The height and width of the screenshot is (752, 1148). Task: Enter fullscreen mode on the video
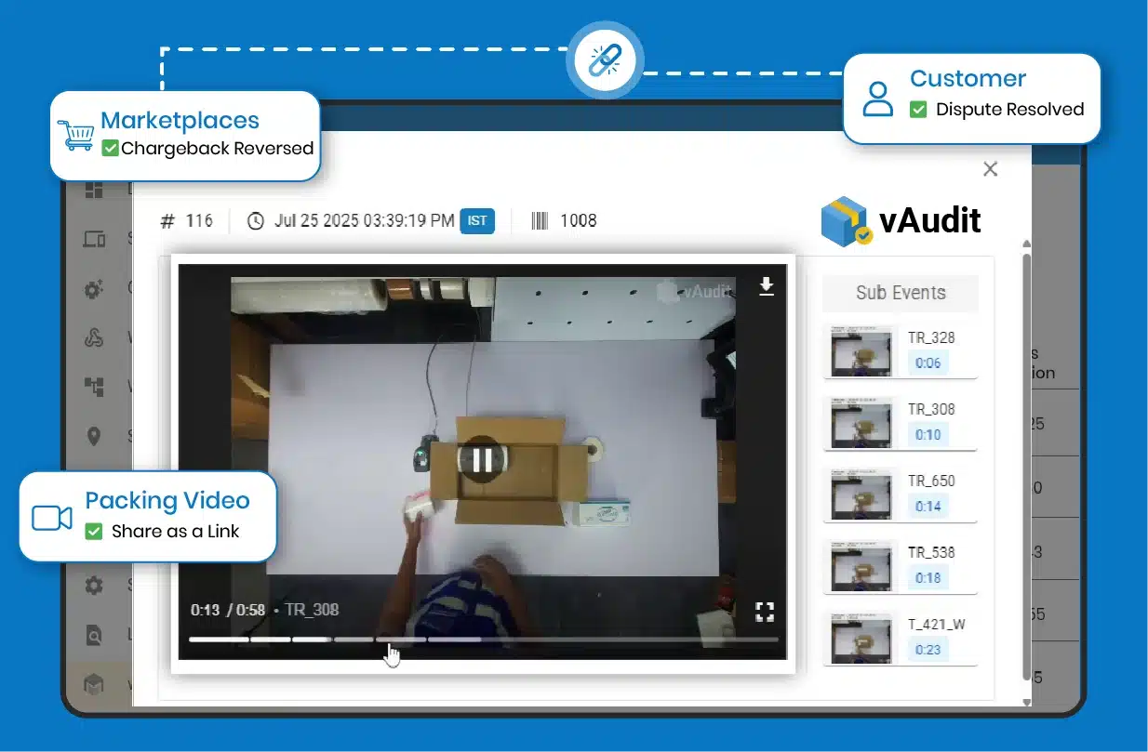tap(765, 611)
